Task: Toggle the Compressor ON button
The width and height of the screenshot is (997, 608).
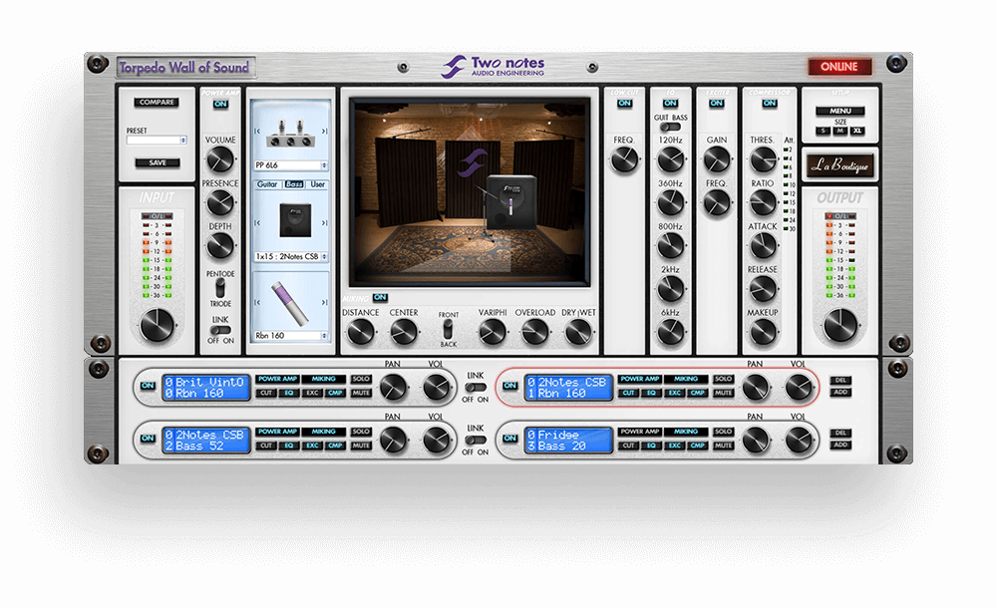Action: click(x=770, y=103)
